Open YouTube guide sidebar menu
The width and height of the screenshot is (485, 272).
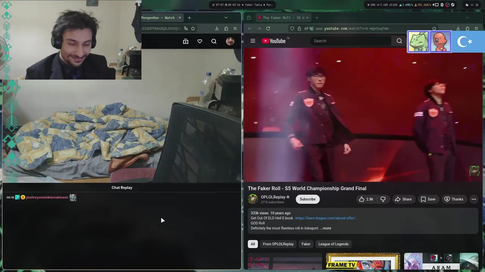coord(253,41)
